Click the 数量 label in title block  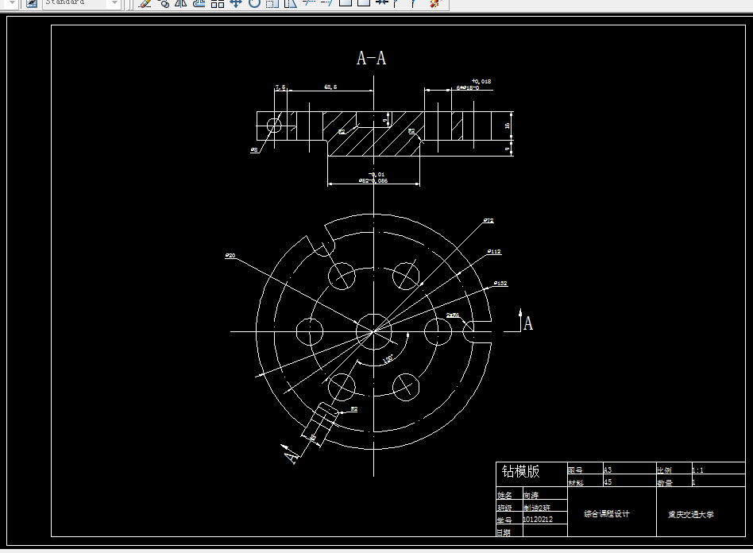click(665, 482)
